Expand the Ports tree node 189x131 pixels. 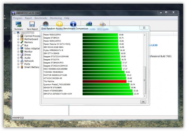(18, 64)
